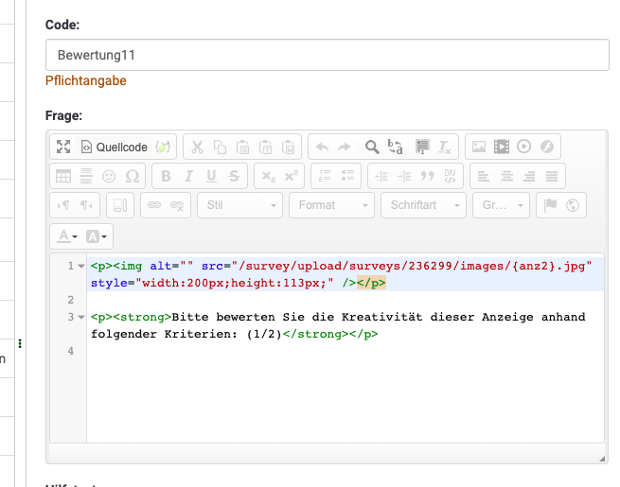Insert an iframe icon
Image resolution: width=620 pixels, height=487 pixels.
tap(120, 205)
